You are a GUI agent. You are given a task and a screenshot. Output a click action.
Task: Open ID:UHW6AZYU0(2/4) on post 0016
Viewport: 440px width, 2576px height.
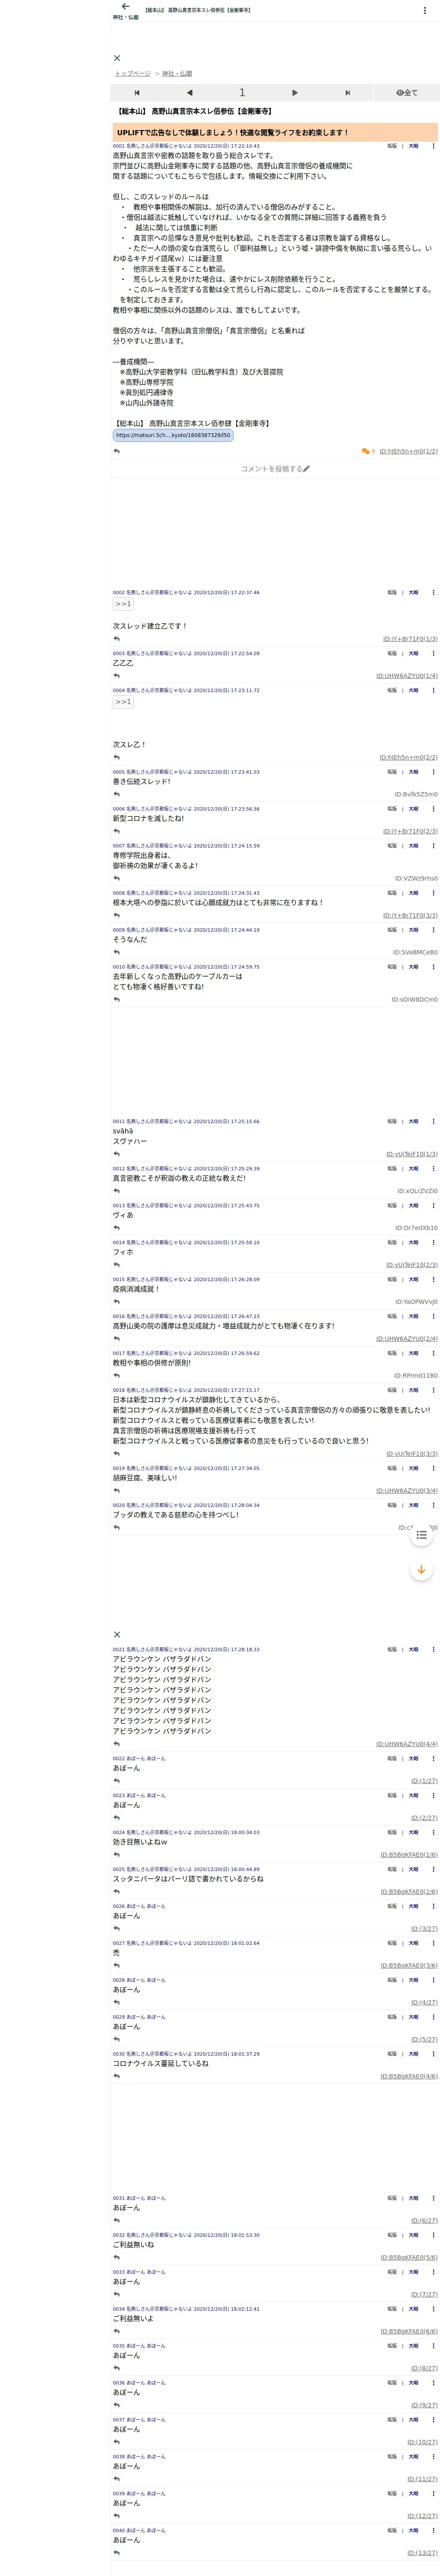tap(407, 1338)
